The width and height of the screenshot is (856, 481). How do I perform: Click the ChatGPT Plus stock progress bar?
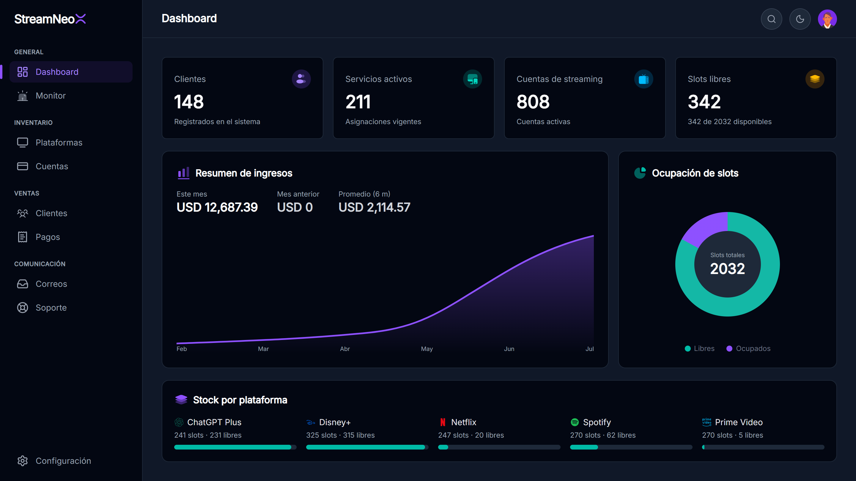(x=235, y=447)
